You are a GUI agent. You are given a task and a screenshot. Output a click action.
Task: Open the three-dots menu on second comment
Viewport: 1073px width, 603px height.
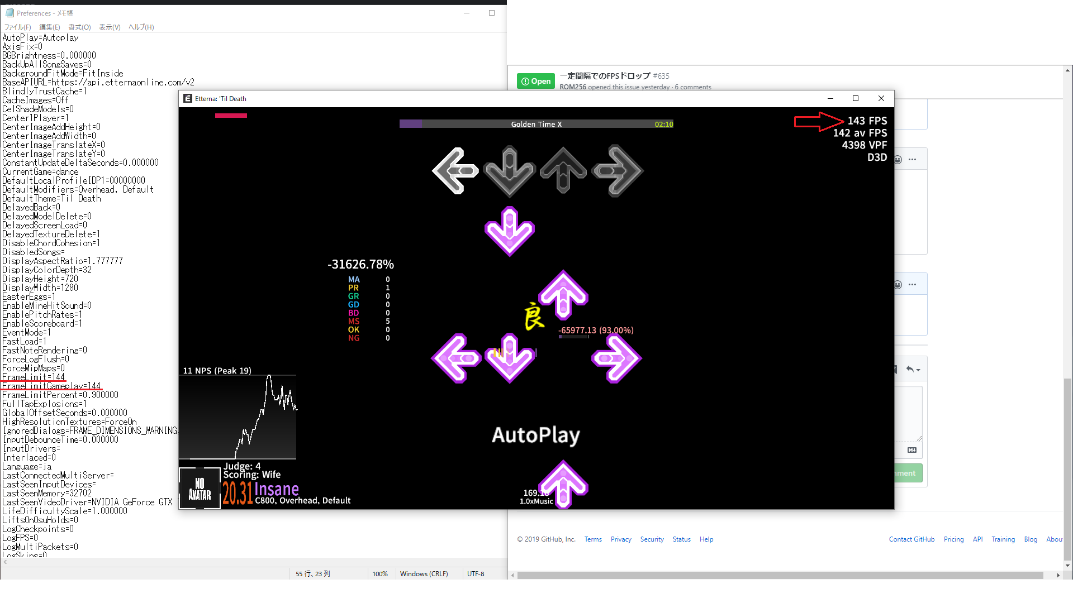pos(913,285)
